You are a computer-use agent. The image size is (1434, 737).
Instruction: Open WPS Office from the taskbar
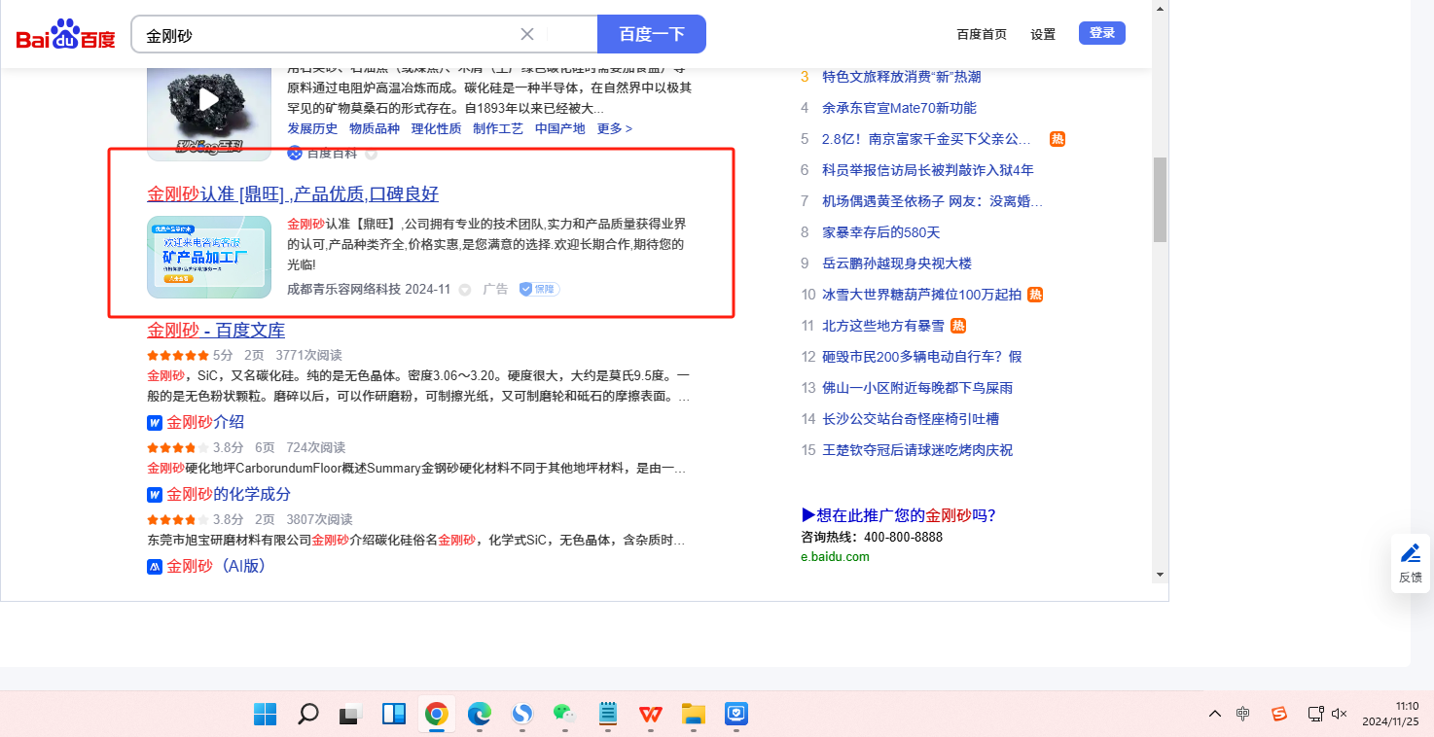650,715
